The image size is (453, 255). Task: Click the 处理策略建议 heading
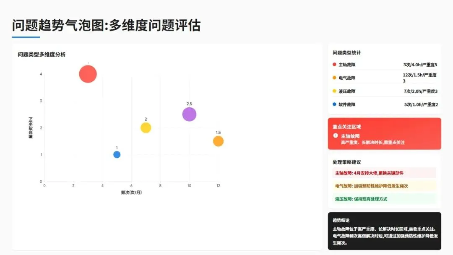click(x=347, y=162)
